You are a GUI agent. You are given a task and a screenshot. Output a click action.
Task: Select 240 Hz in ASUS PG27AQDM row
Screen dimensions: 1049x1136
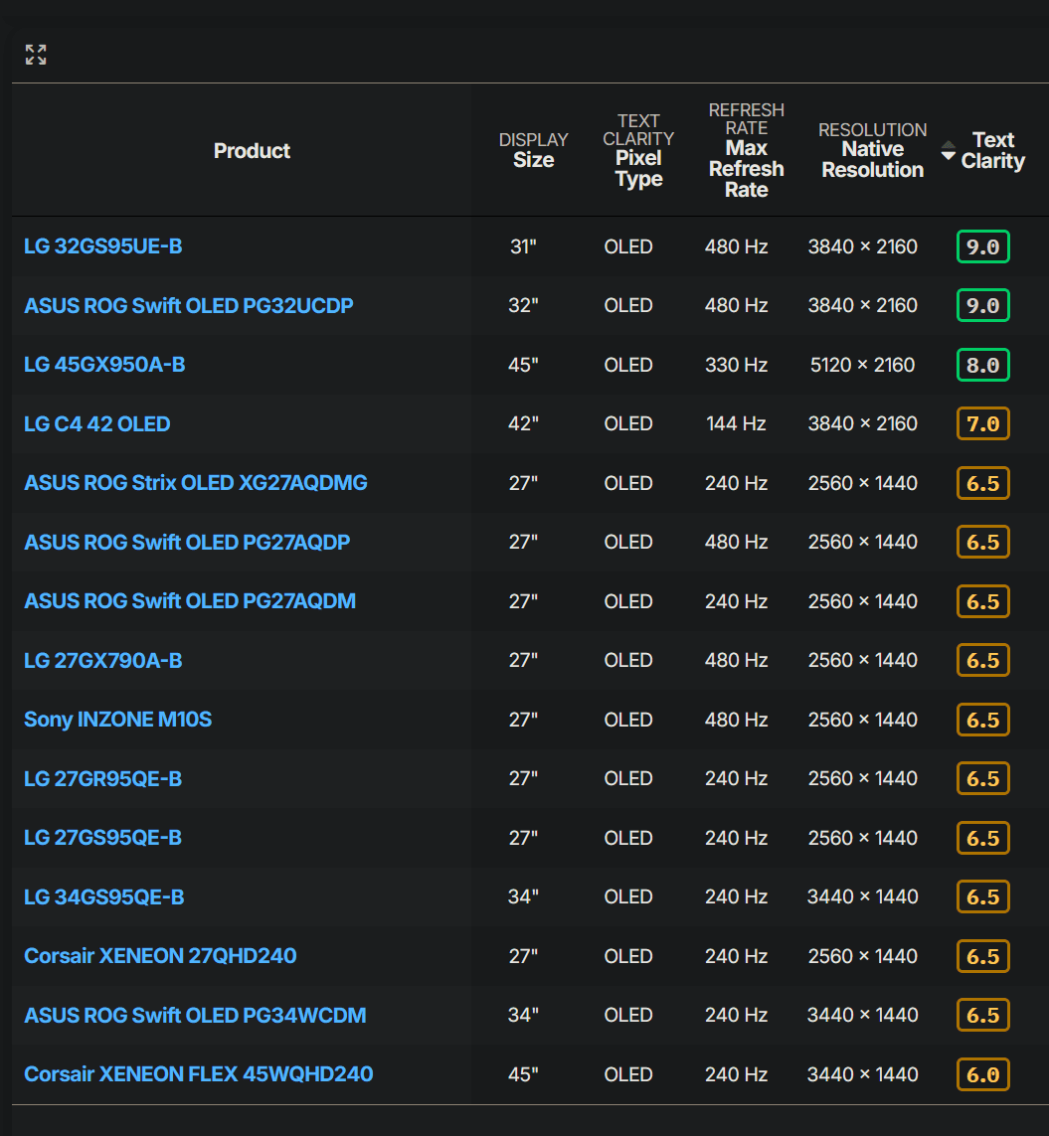737,601
